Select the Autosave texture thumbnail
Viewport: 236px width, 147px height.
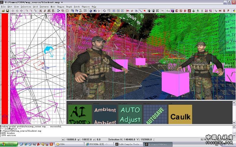155,114
